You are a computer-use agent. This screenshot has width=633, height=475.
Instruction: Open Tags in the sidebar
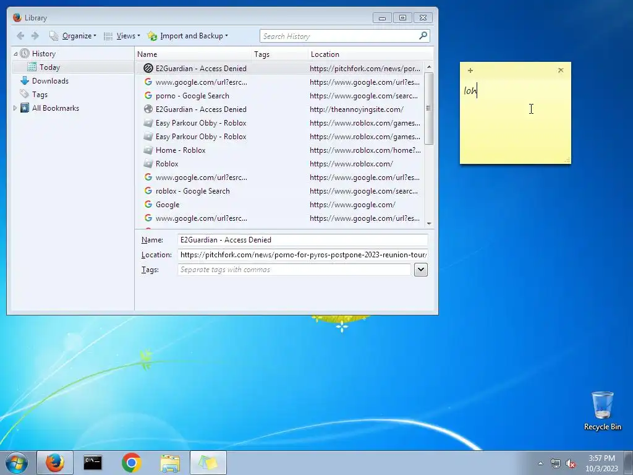[40, 95]
